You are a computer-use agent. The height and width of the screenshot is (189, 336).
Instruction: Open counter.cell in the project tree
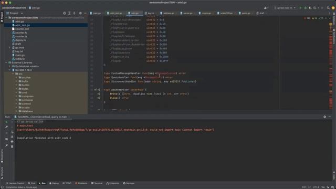22,29
